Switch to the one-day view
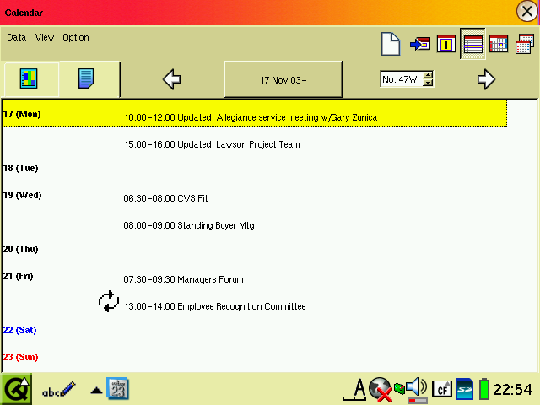This screenshot has height=405, width=540. [446, 44]
